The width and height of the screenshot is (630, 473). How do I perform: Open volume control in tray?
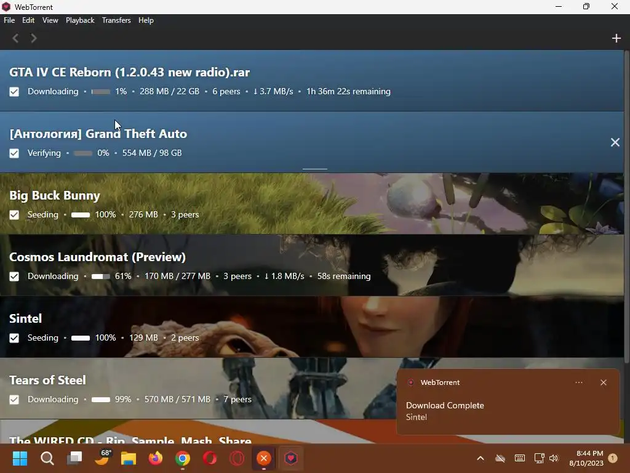(x=554, y=458)
